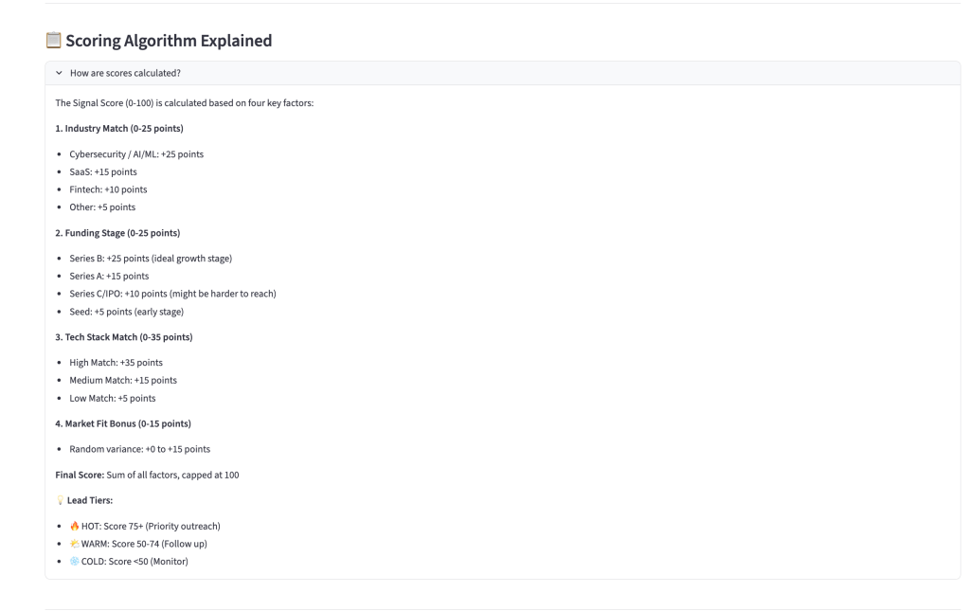Click the 'Cybersecurity / AI/ML: +25 points' bullet
The height and width of the screenshot is (611, 969).
pyautogui.click(x=136, y=153)
